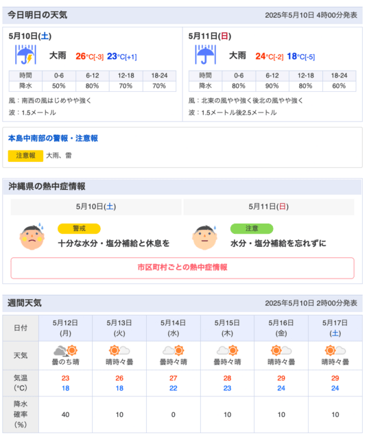The width and height of the screenshot is (369, 439).
Task: Click the May 14 cloudy-with-sun weather icon
Action: pos(174,351)
